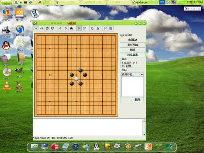204x153 pixels.
Task: Click the edit note toolbar icon
Action: pos(53,28)
